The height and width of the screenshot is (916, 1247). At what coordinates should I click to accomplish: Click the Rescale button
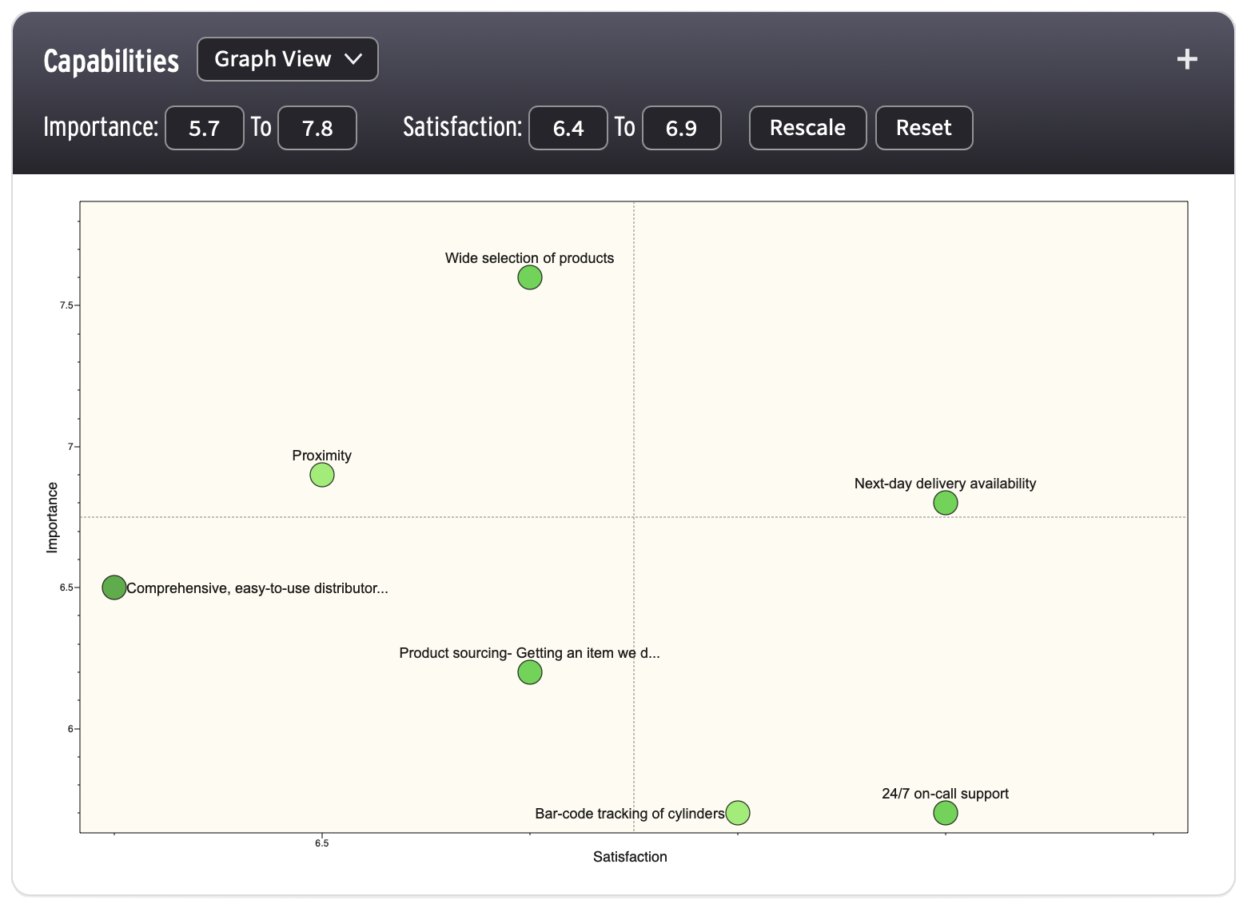click(x=807, y=128)
